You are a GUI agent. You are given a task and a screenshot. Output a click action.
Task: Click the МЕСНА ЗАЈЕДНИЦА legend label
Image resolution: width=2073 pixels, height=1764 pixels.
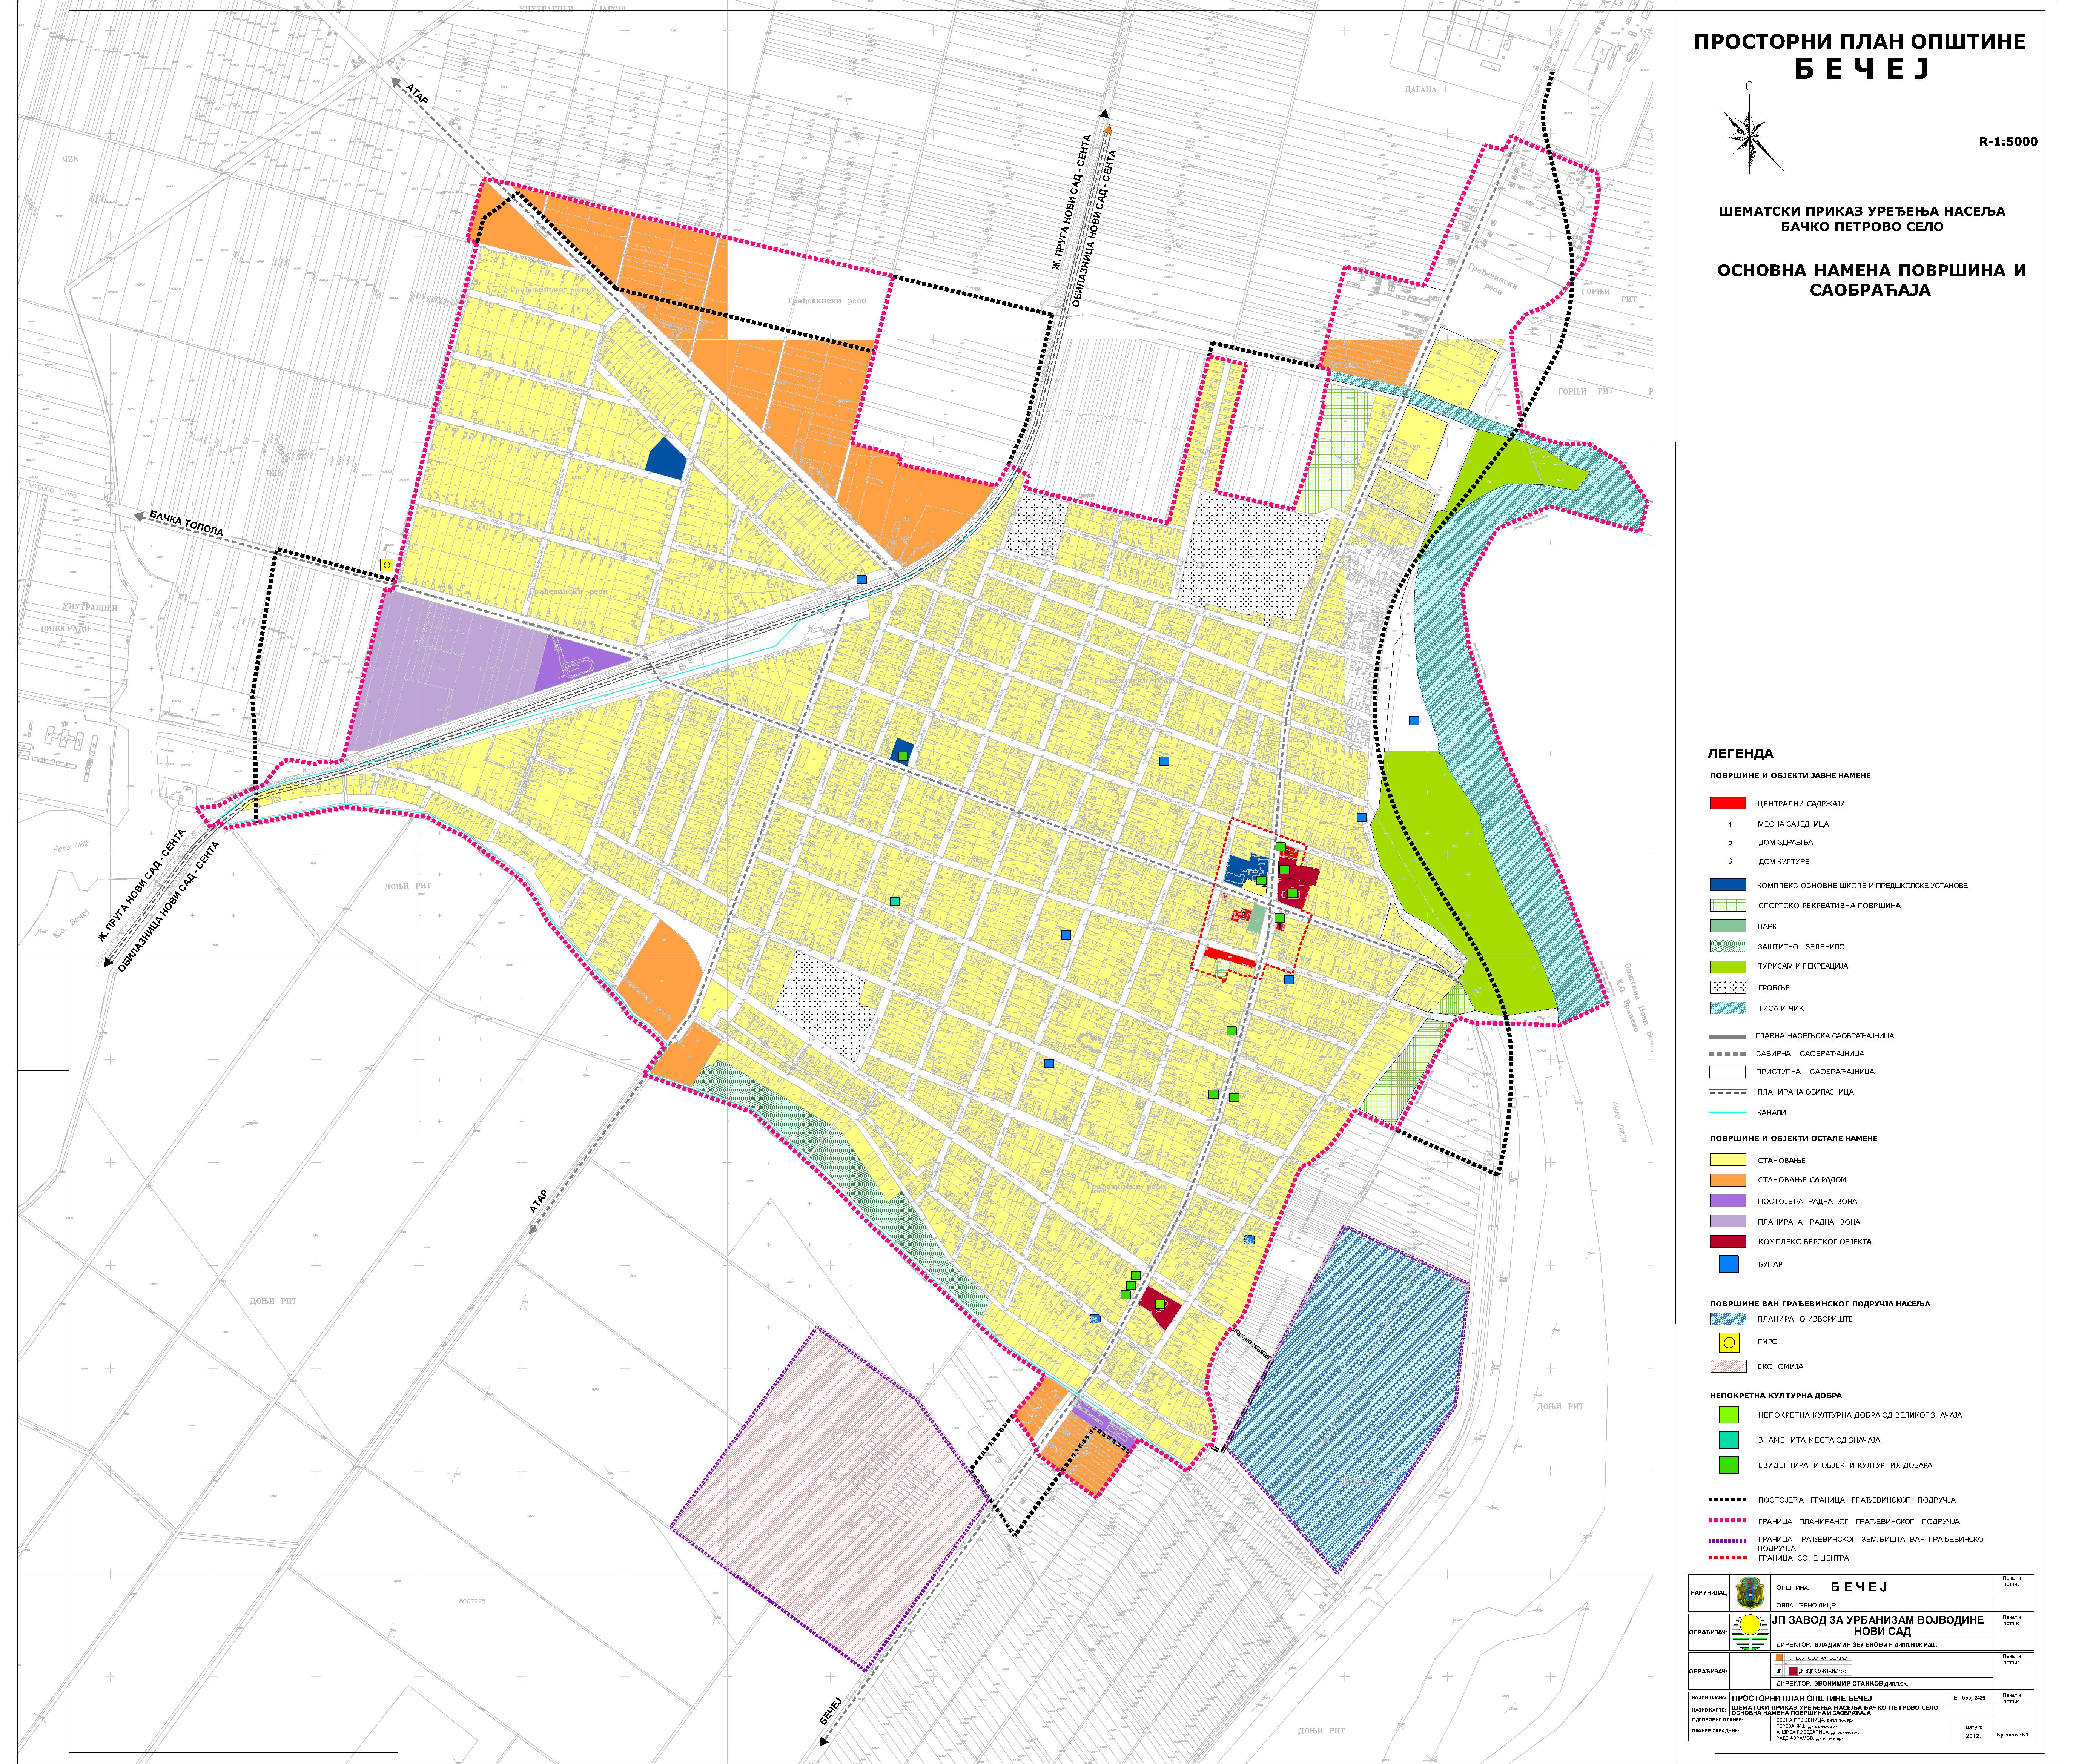pyautogui.click(x=1793, y=824)
